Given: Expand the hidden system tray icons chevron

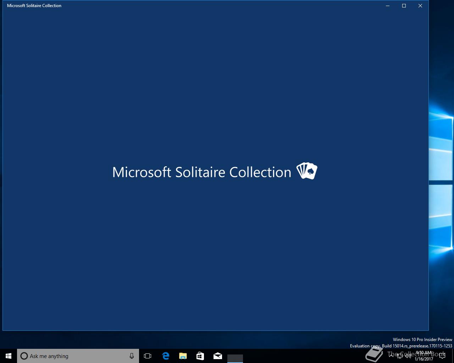Looking at the screenshot, I should 391,356.
